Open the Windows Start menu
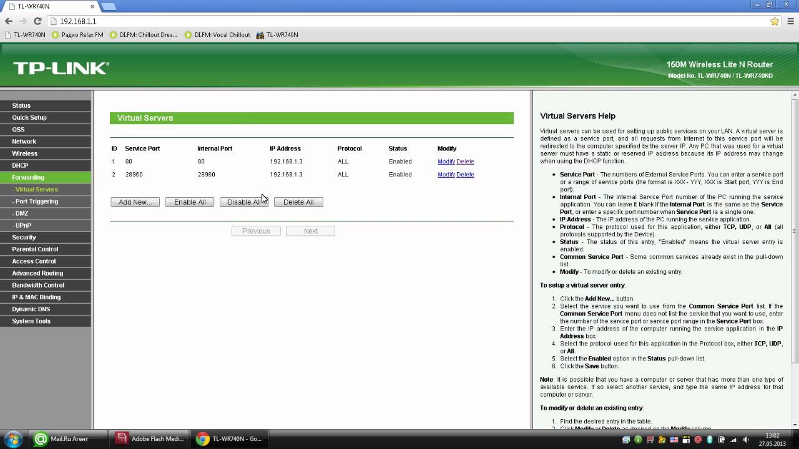799x449 pixels. 14,439
